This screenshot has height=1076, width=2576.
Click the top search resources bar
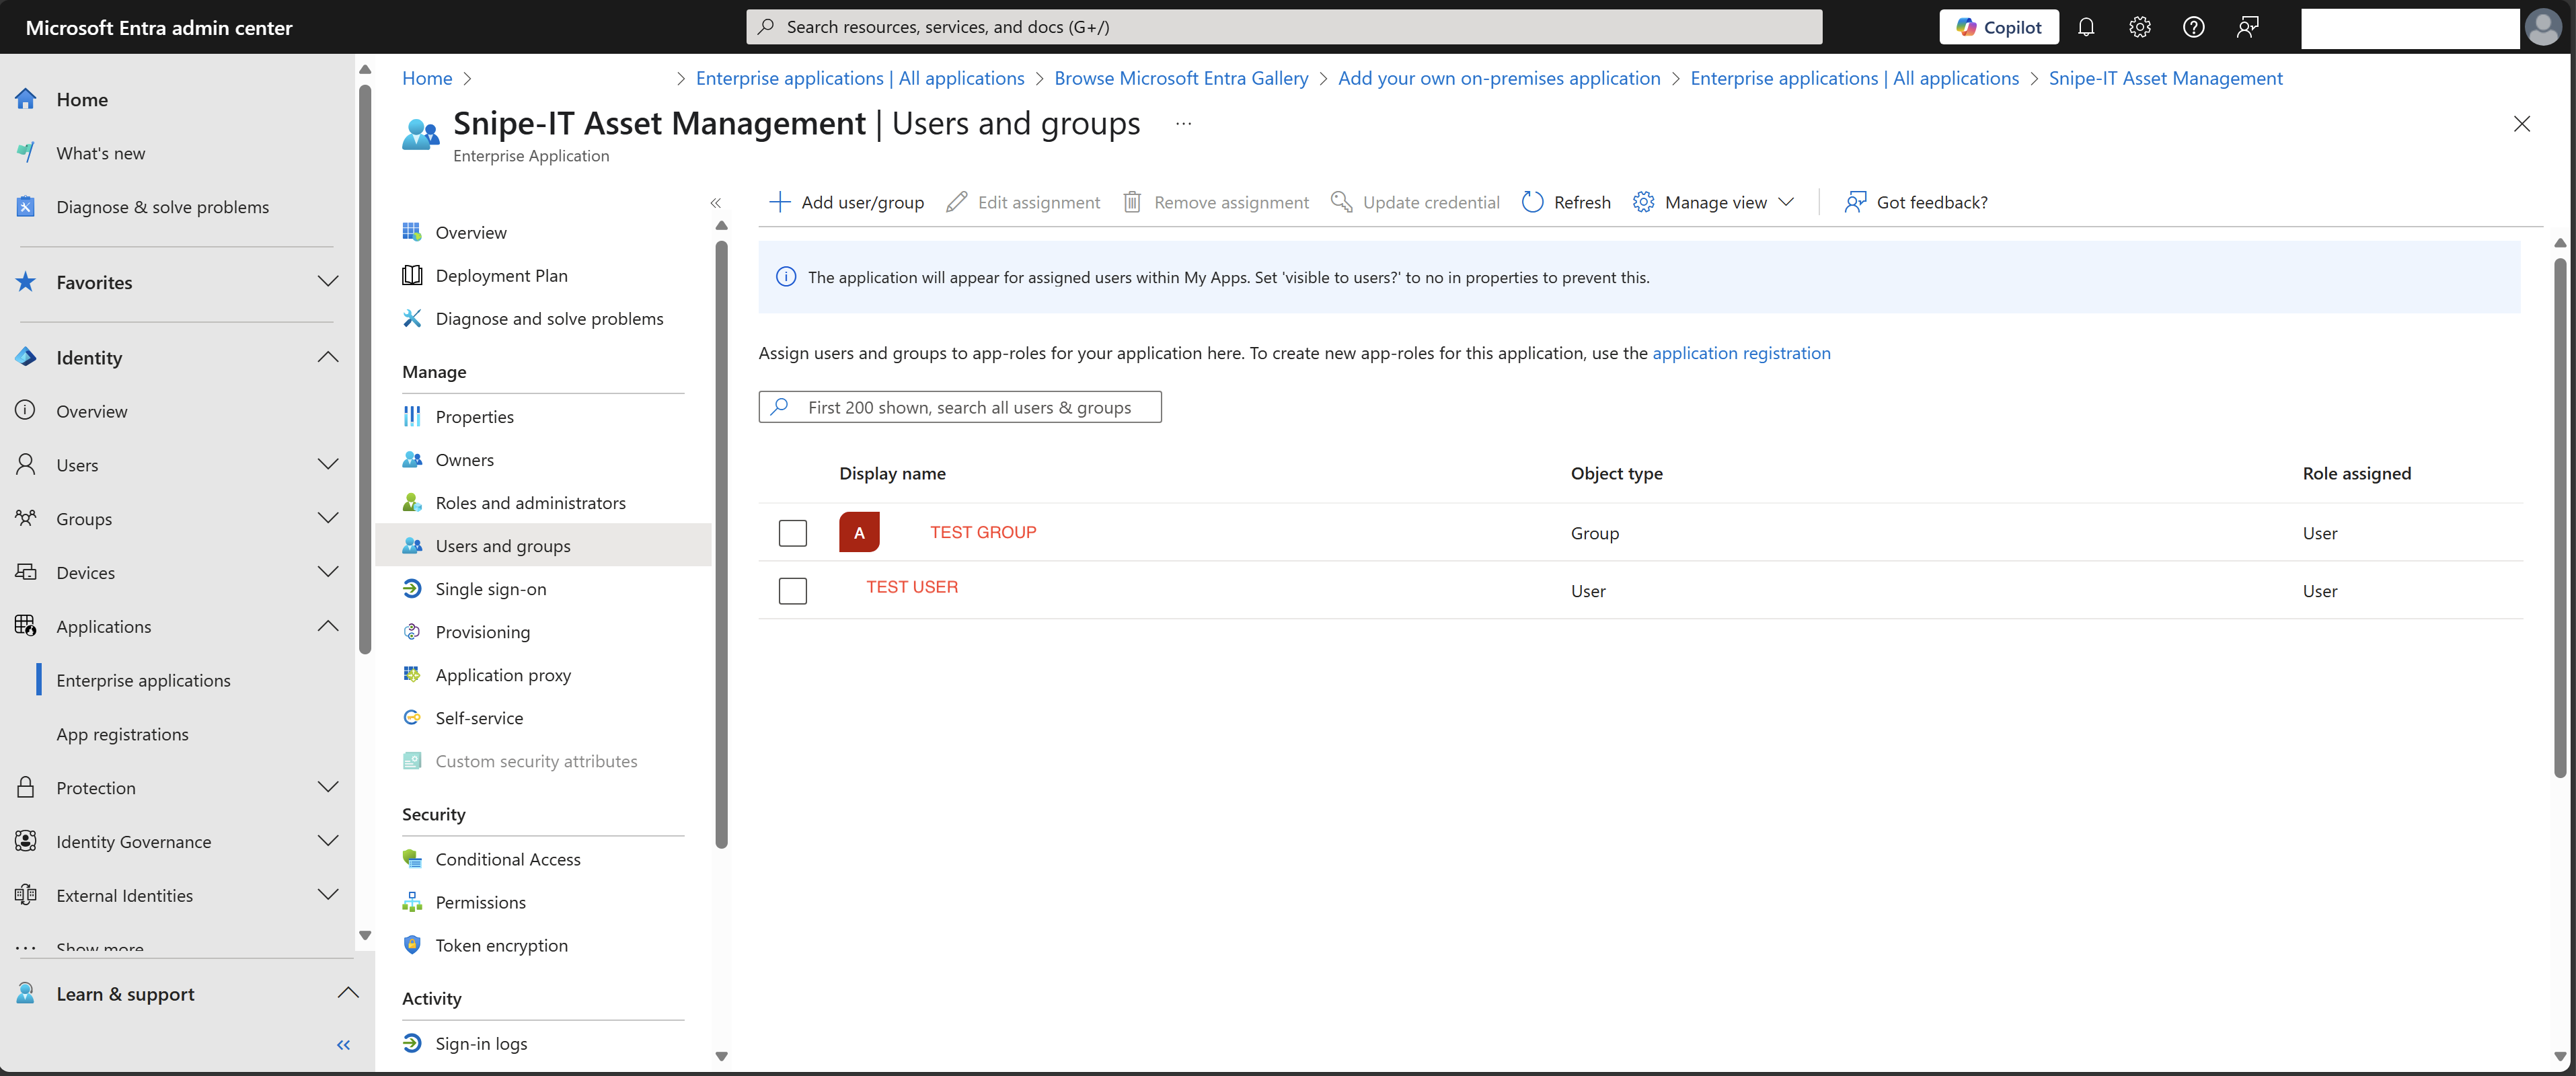coord(1284,27)
